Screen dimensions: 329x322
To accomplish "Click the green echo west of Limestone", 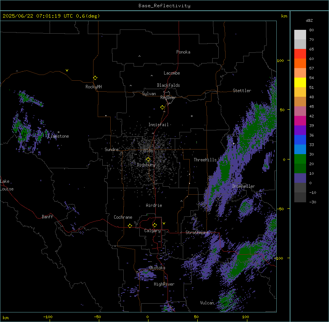I will click(24, 133).
